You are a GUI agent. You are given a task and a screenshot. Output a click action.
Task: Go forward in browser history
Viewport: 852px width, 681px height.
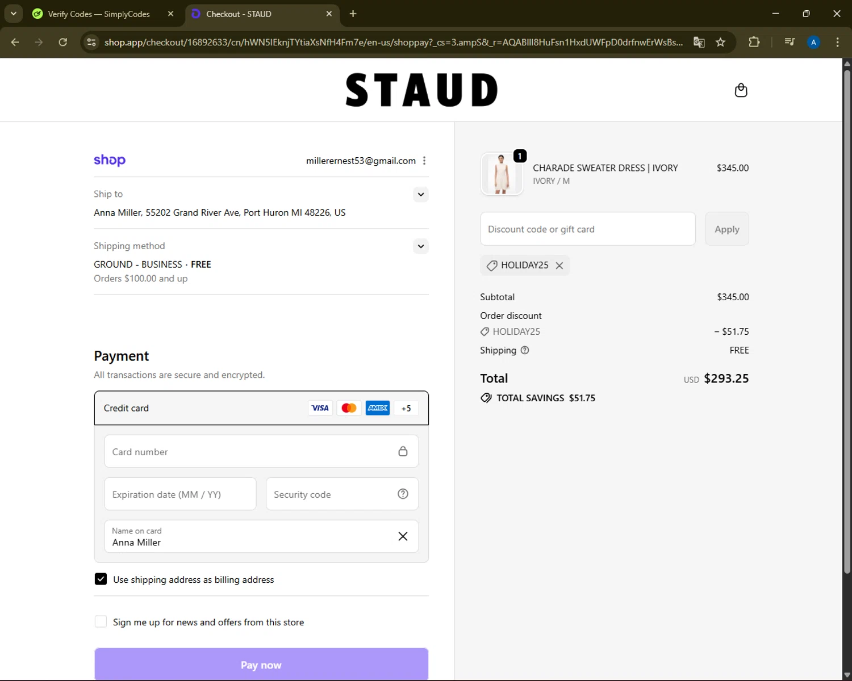[39, 42]
